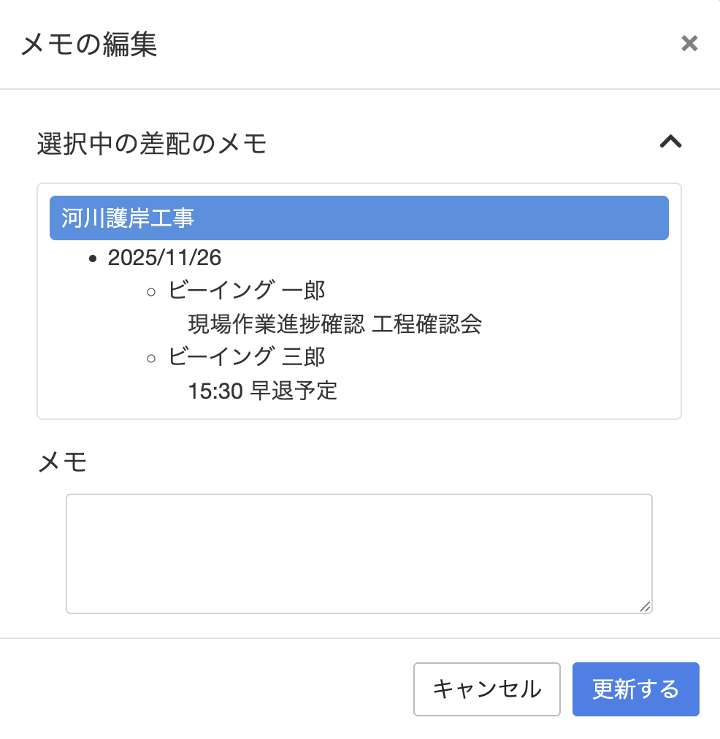
Task: Click the hollow bullet beside ビーイング 一郎
Action: pyautogui.click(x=150, y=292)
